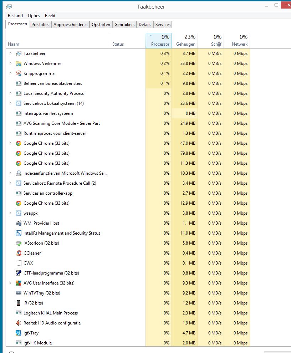Viewport: 291px width, 353px height.
Task: Select the Google Chrome row using 11,3 MB
Action: [128, 163]
